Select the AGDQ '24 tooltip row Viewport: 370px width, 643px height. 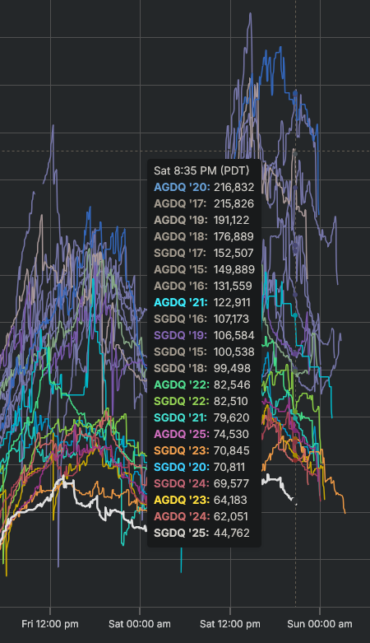tap(201, 516)
